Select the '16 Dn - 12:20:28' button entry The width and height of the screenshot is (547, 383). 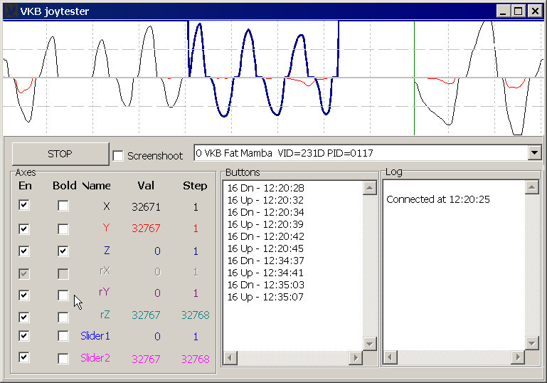pos(265,188)
